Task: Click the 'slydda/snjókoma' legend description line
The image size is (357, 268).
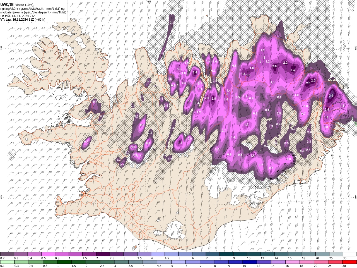Action: tap(33, 12)
